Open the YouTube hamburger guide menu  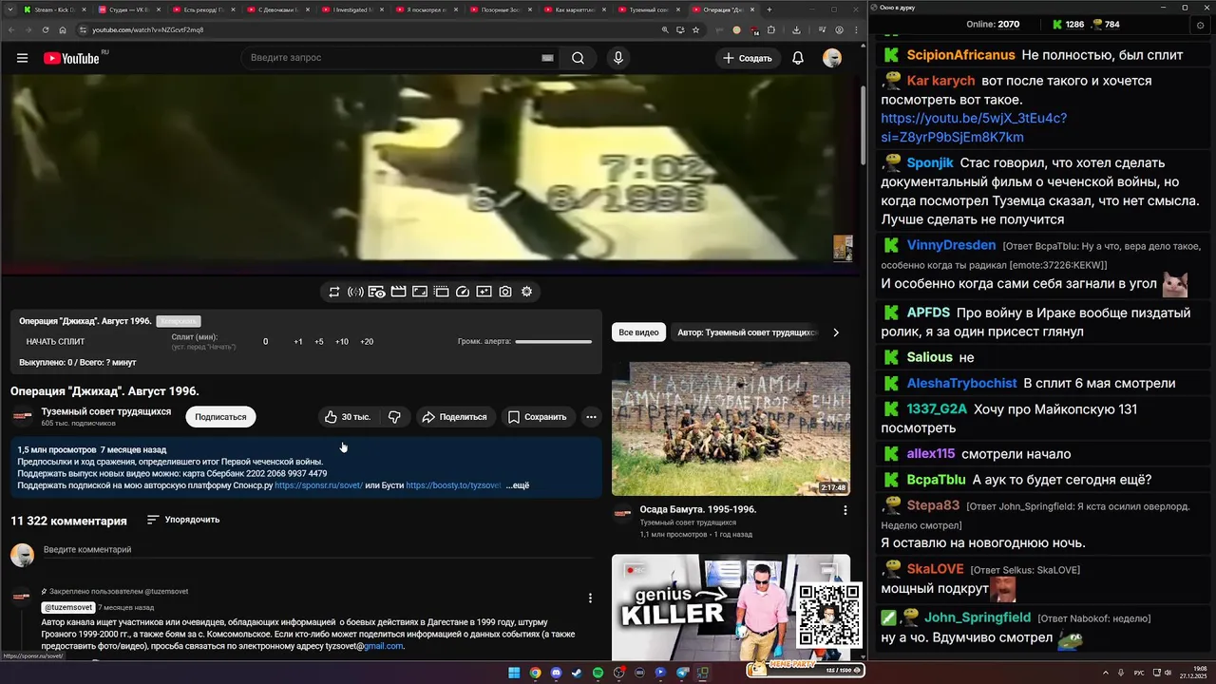22,58
